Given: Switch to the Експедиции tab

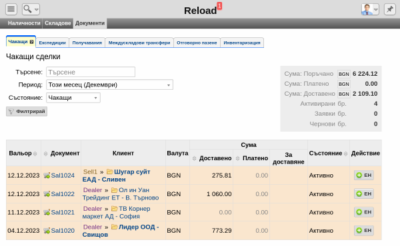Looking at the screenshot, I should pos(52,43).
